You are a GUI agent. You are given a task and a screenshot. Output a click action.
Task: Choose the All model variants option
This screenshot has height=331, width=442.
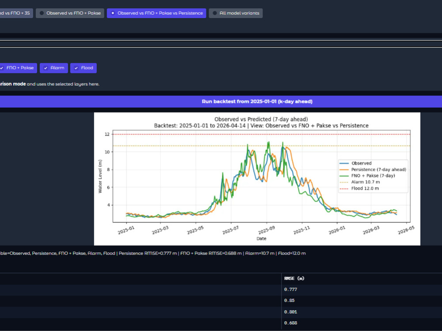coord(236,13)
